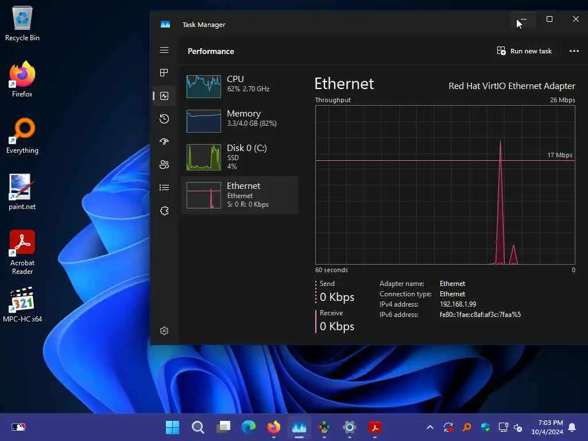Click the IPv6 address value
Screen dimensions: 588x441
(x=480, y=315)
